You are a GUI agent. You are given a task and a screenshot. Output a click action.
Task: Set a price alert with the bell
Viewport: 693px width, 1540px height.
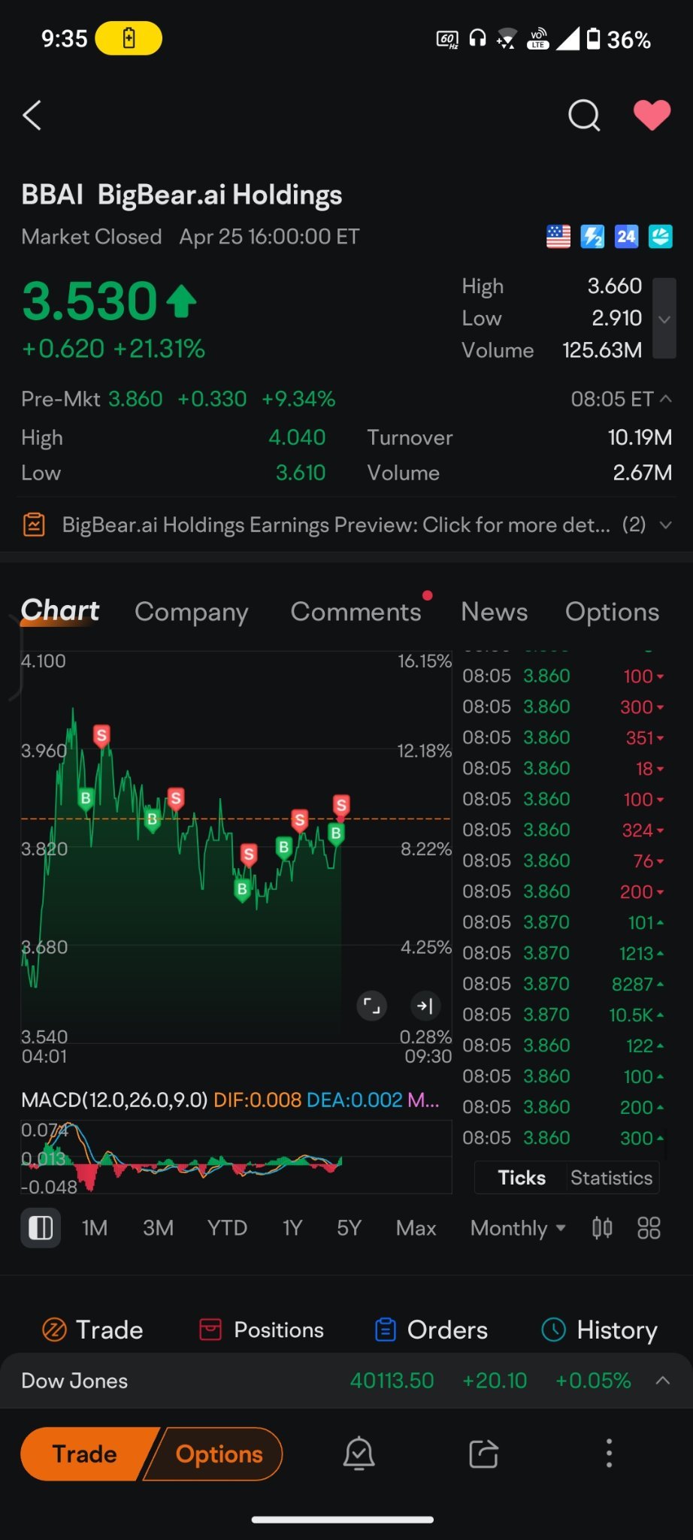click(359, 1454)
